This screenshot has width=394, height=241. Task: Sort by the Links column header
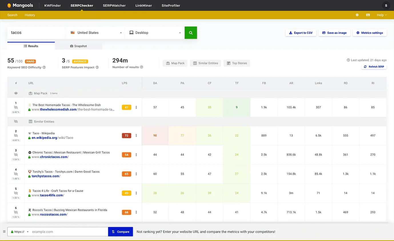[x=319, y=83]
